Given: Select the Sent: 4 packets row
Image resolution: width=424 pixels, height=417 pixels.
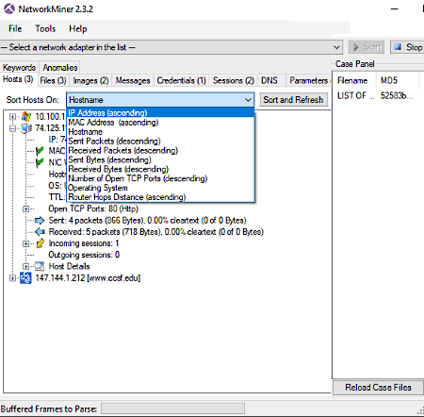Looking at the screenshot, I should point(147,221).
